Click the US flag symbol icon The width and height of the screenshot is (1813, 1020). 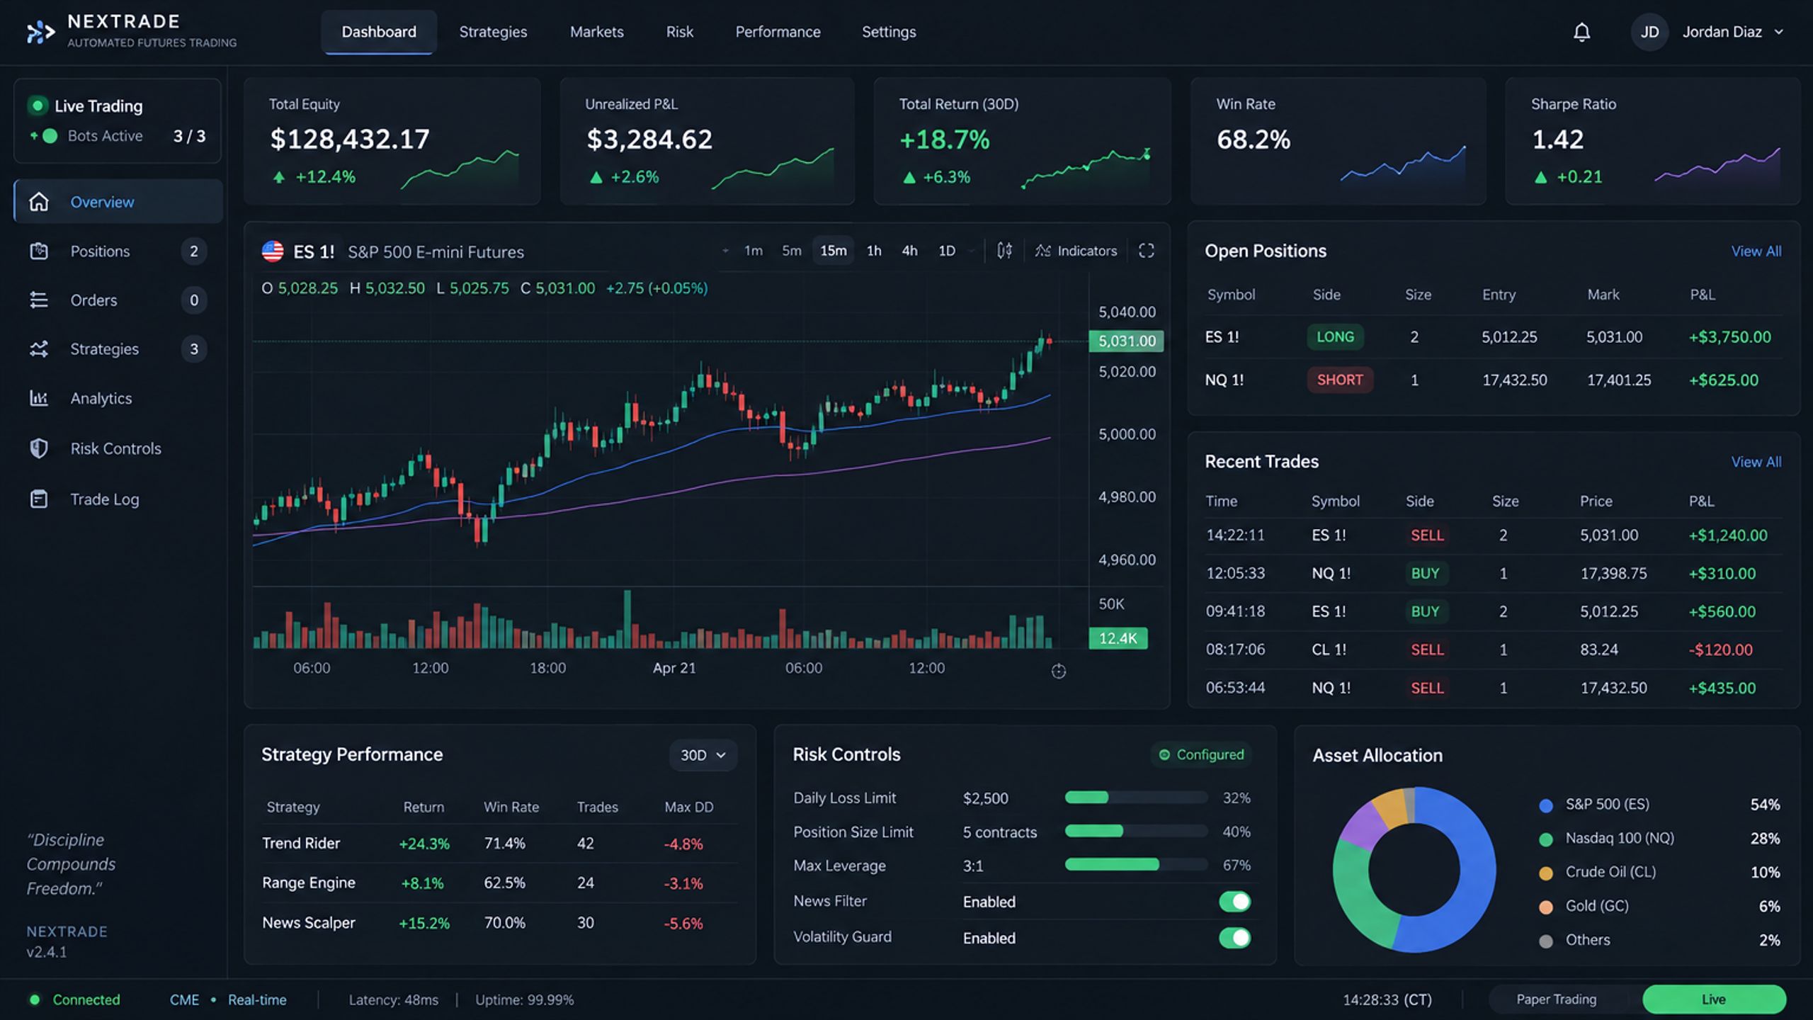tap(273, 251)
